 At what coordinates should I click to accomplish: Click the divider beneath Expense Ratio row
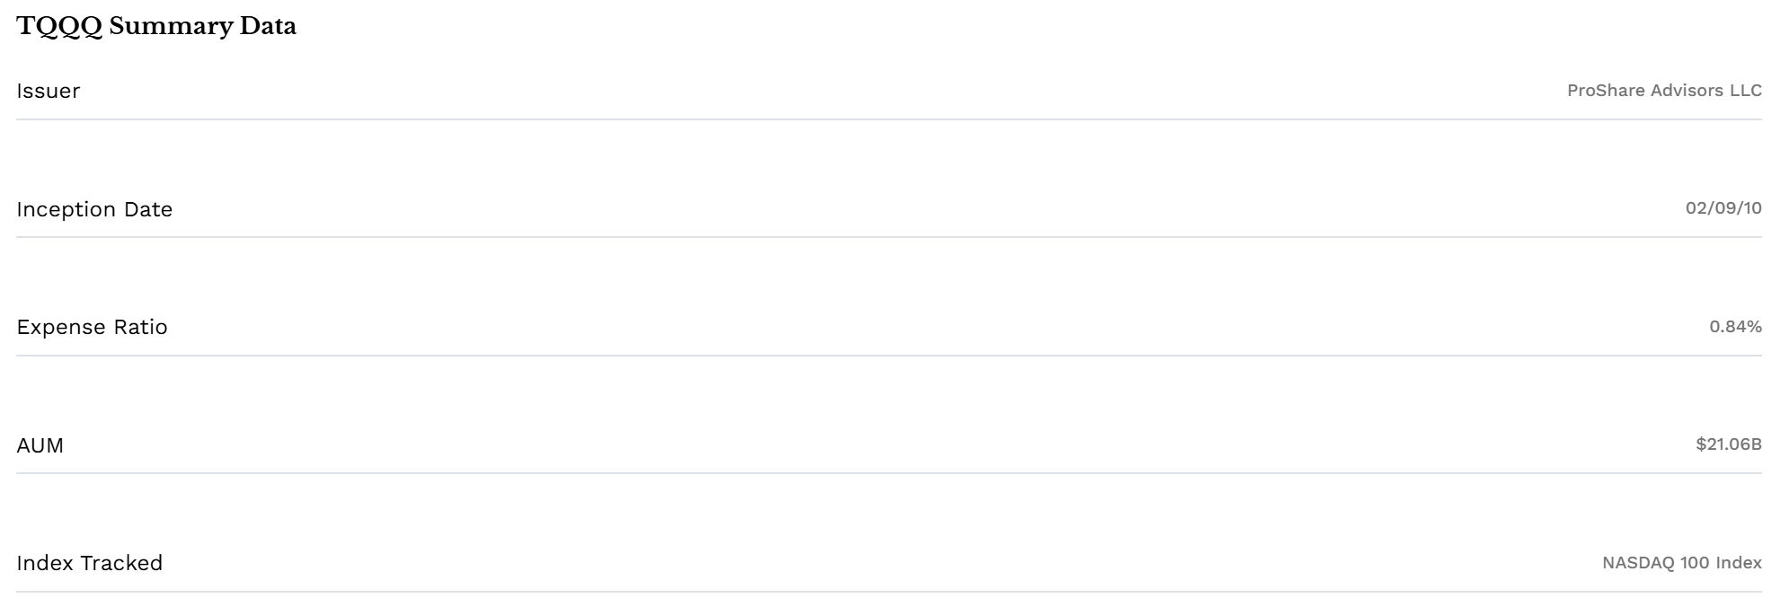tap(890, 356)
